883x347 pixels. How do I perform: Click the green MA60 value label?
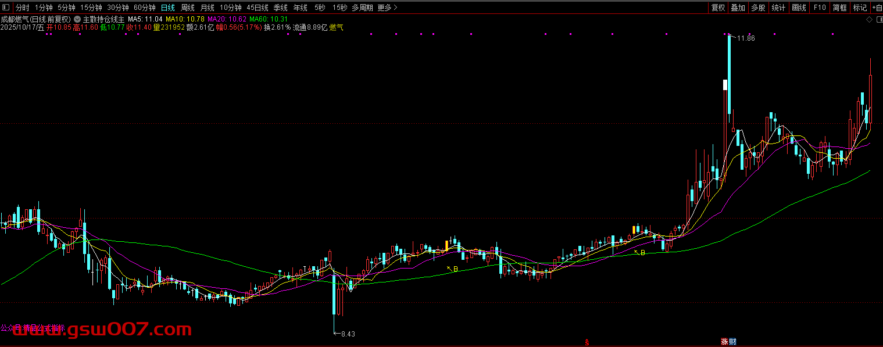[x=269, y=19]
